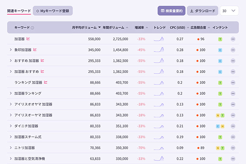Click the trend sparkline for ダイニチ加湿器
This screenshot has width=246, height=164.
(159, 126)
